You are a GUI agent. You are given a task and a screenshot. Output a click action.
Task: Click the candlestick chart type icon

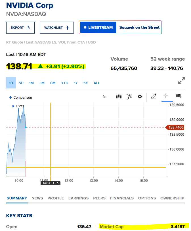pyautogui.click(x=119, y=96)
